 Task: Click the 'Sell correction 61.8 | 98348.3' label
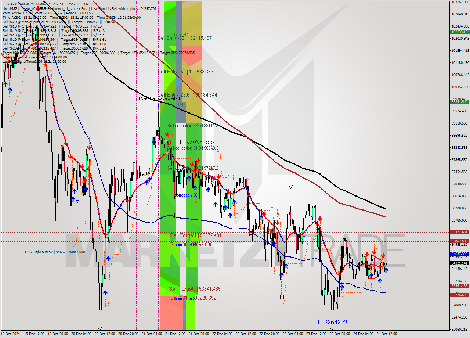(193, 148)
